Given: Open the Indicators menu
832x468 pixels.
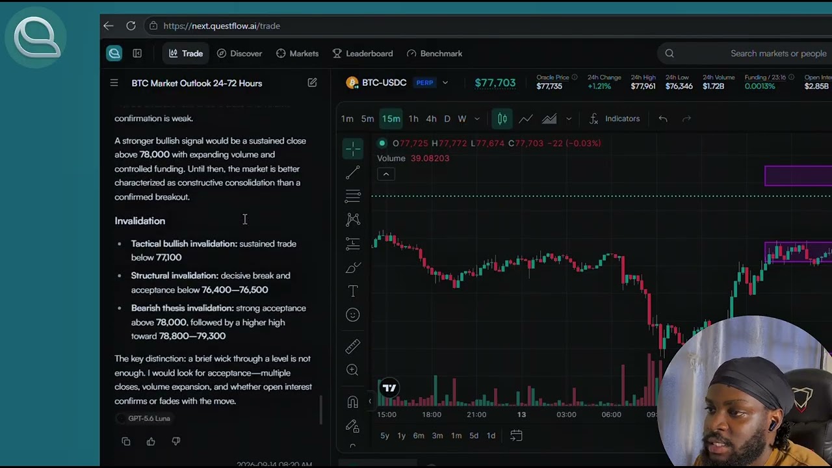Looking at the screenshot, I should pos(615,118).
